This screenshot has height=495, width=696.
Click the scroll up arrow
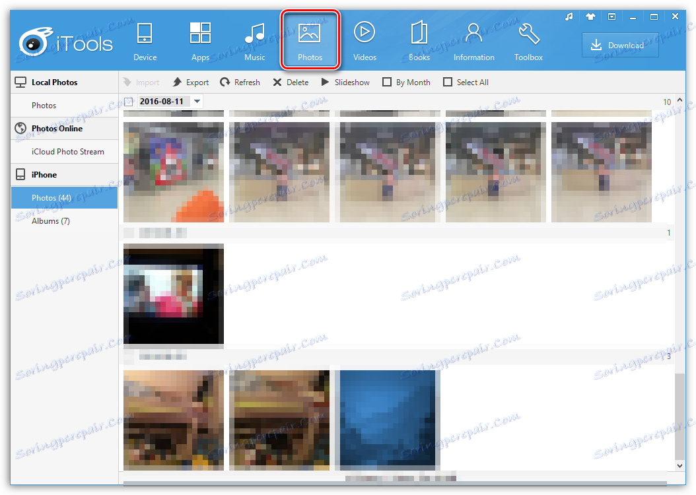(679, 100)
